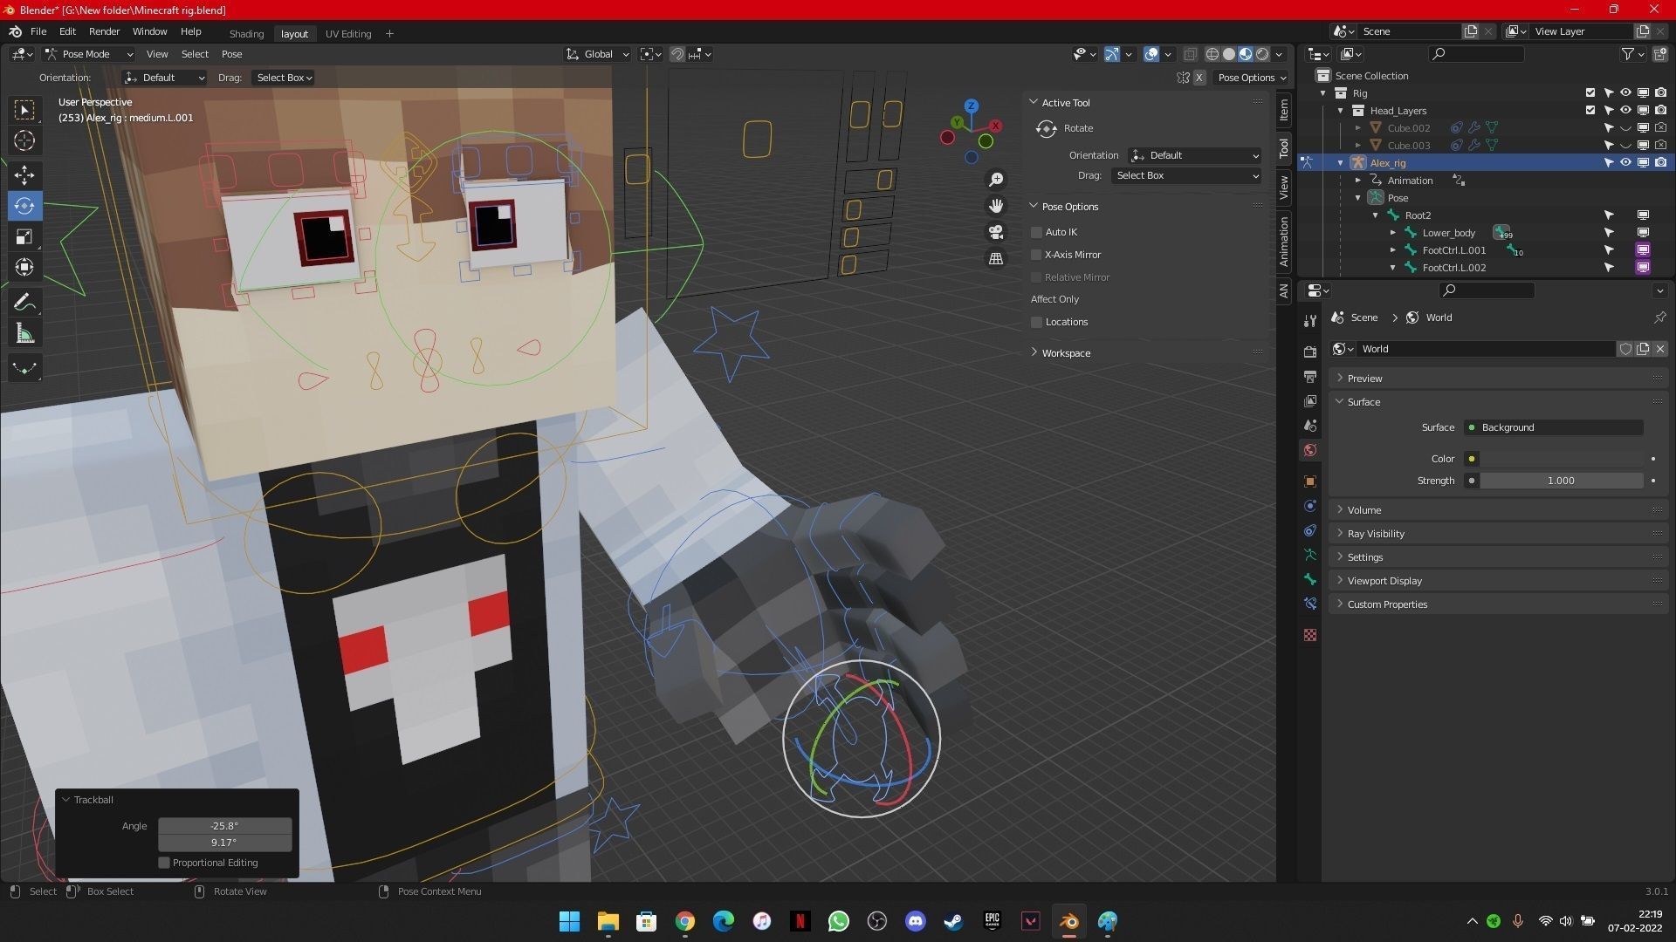Enable the X-Axis Mirror checkbox
Image resolution: width=1676 pixels, height=942 pixels.
1036,255
